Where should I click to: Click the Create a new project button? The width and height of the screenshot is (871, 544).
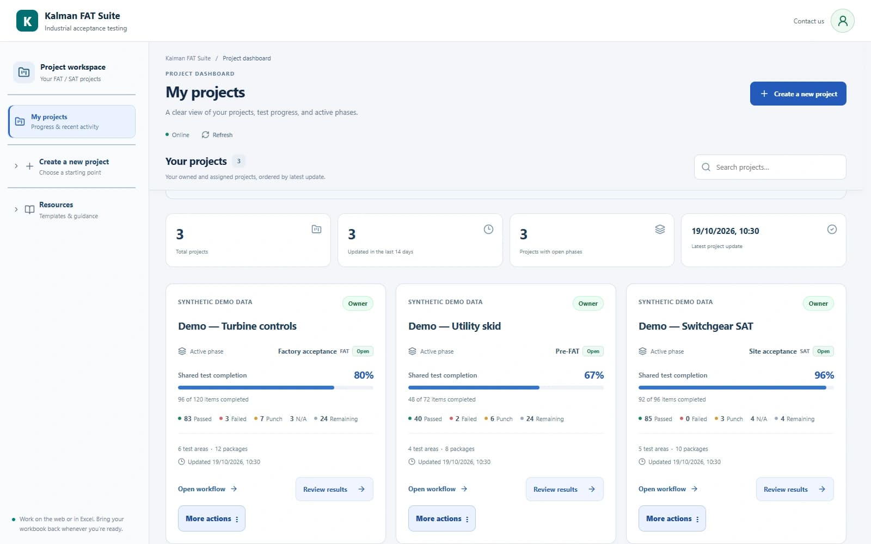click(x=798, y=94)
